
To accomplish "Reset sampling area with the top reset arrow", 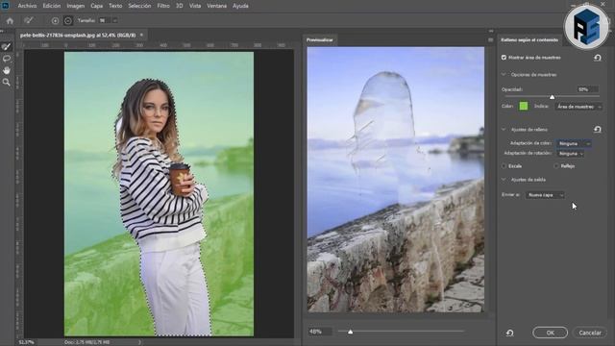I will click(598, 58).
